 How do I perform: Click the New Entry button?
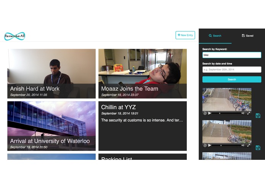185,35
